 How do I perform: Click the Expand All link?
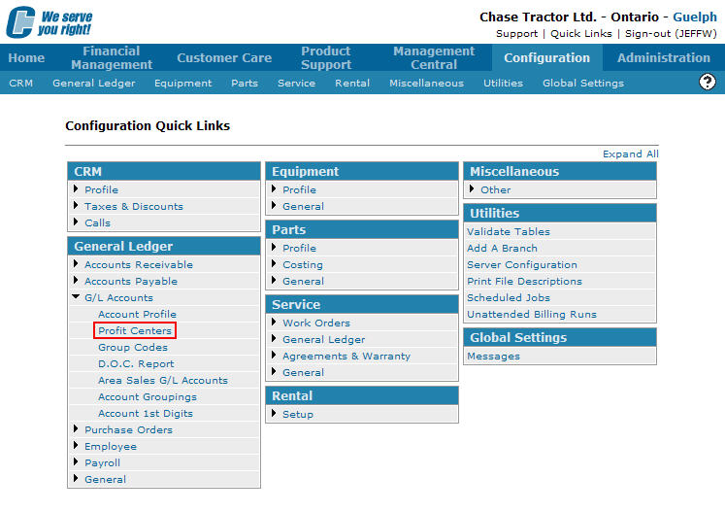[631, 153]
